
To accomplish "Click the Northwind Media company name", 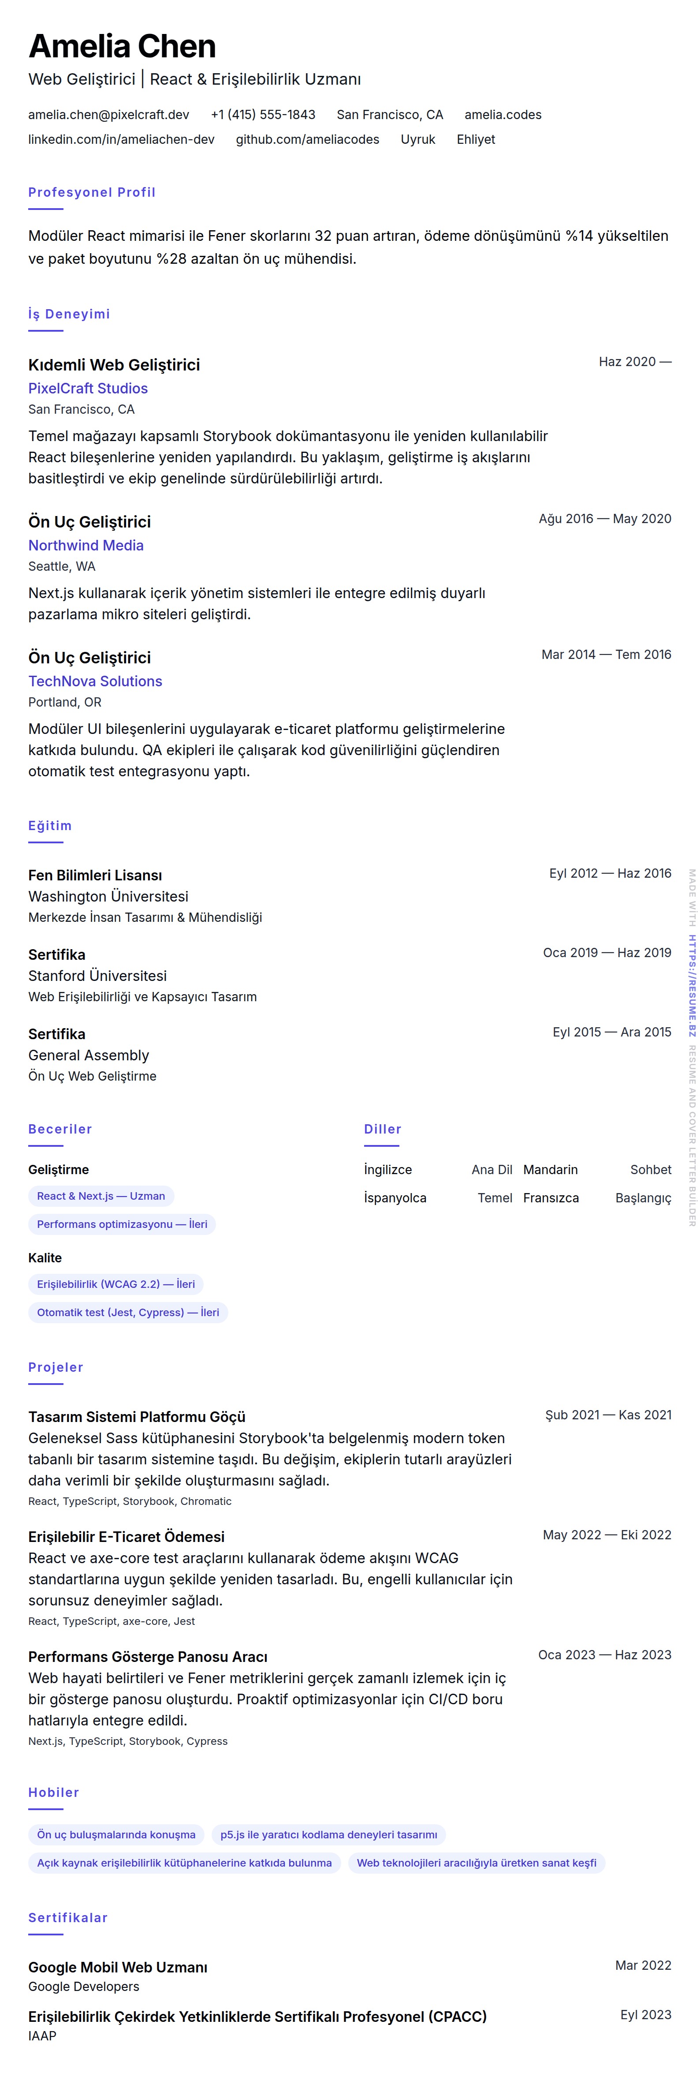I will 86,545.
